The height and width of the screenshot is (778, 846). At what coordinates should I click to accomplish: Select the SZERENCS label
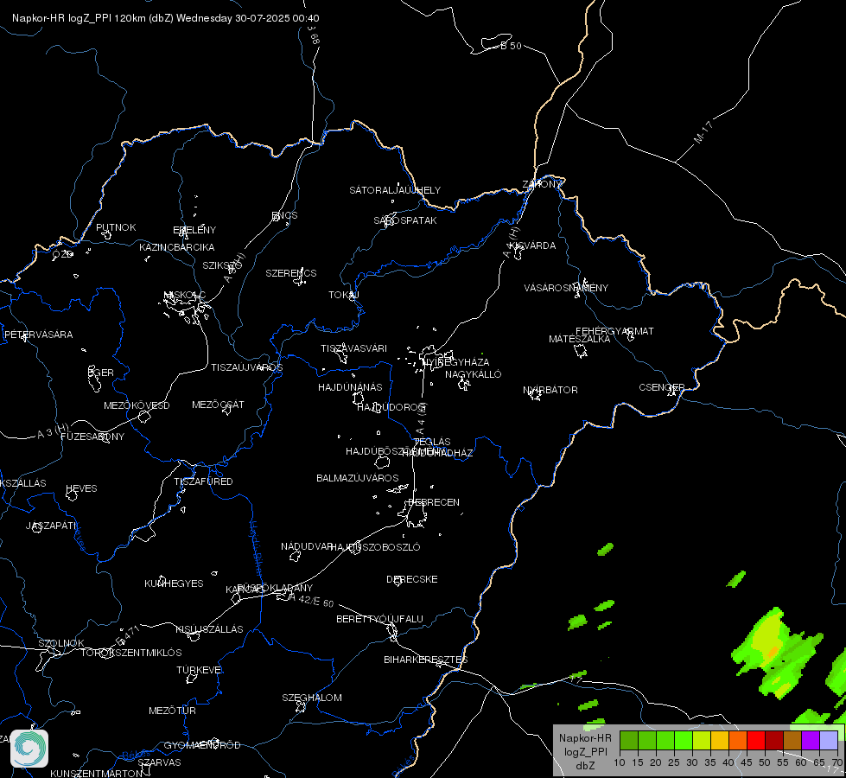click(x=291, y=273)
